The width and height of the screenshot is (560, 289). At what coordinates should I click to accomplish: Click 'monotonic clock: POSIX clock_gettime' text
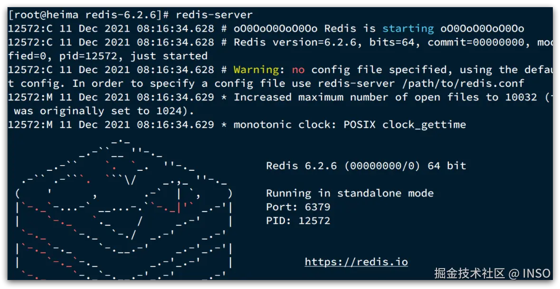(350, 125)
